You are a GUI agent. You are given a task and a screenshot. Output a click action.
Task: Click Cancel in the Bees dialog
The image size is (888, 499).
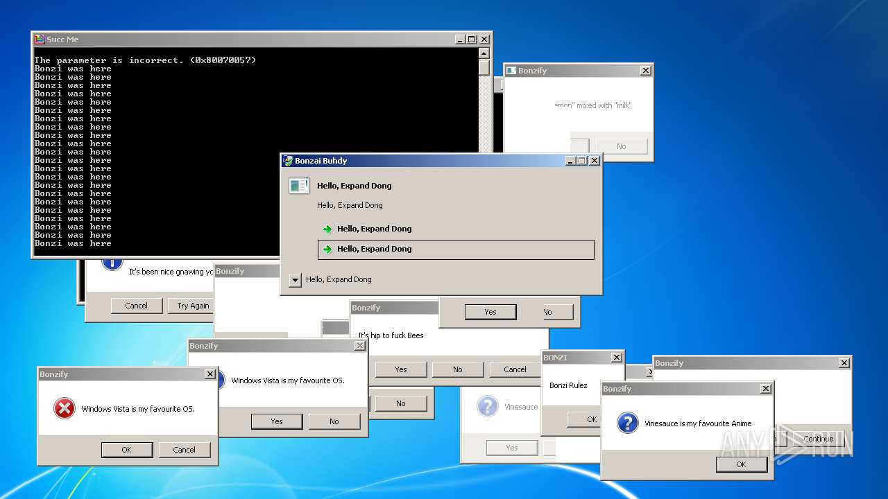tap(515, 369)
